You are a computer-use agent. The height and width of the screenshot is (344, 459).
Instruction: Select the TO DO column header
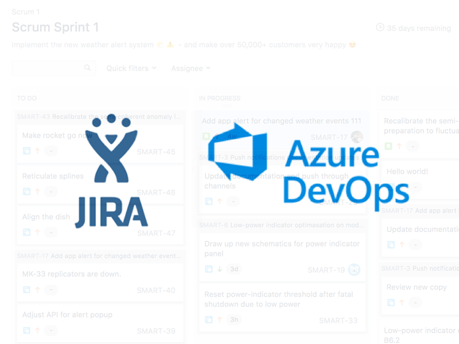point(27,99)
